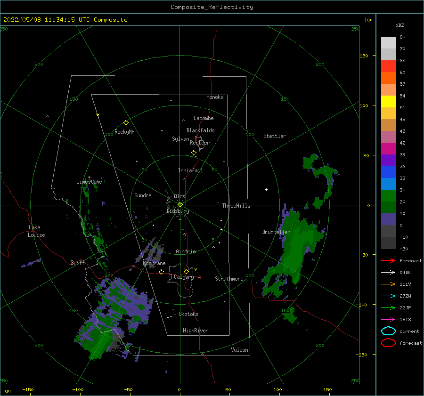Click the ThreeHills city label
This screenshot has width=424, height=396.
click(x=236, y=206)
